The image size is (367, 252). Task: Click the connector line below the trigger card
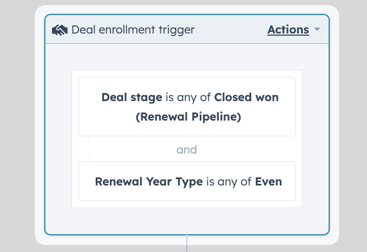tap(187, 243)
